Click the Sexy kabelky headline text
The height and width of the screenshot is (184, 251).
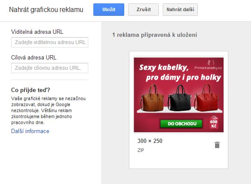tap(164, 68)
